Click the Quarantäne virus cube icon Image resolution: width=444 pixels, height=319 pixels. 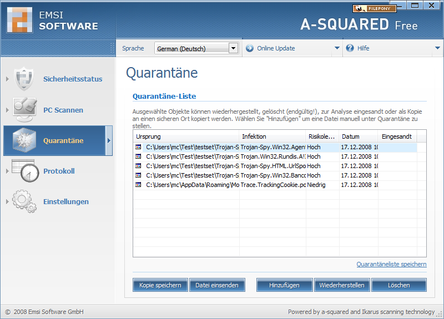tap(24, 140)
